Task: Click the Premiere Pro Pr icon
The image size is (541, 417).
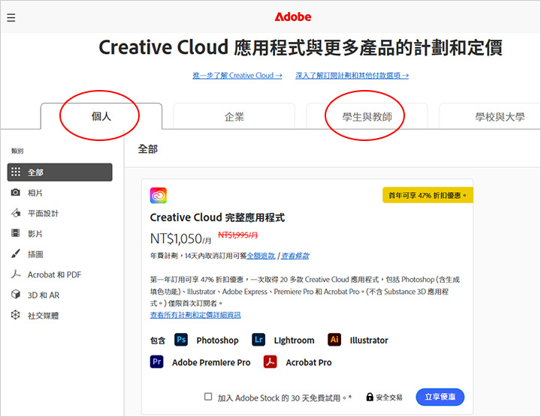Action: click(156, 361)
